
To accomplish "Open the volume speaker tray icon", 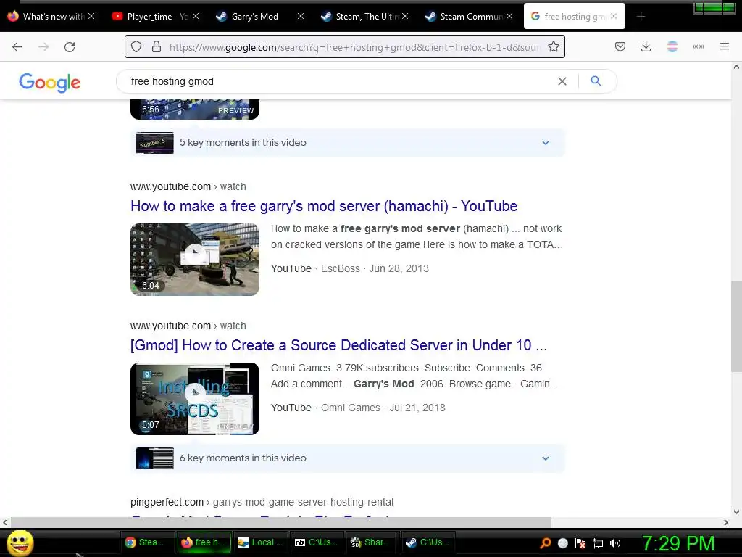I will point(615,543).
